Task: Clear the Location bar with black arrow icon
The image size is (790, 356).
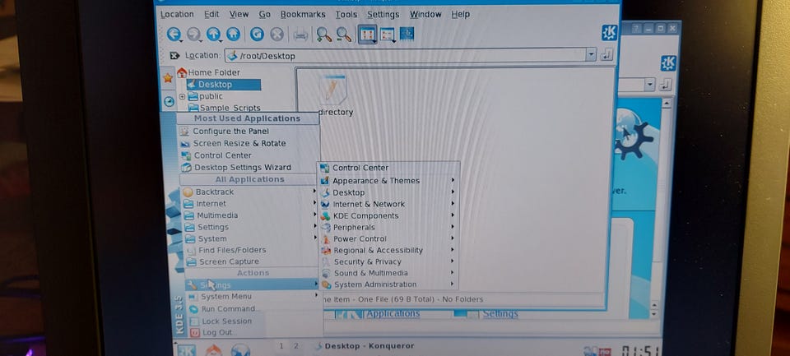Action: pyautogui.click(x=174, y=55)
